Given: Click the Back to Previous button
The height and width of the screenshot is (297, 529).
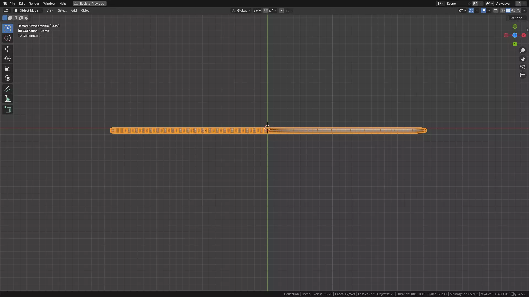Looking at the screenshot, I should point(90,4).
